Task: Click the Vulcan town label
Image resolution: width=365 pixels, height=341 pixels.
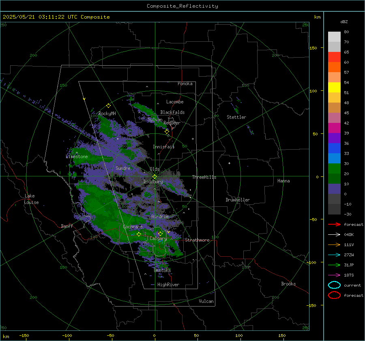Action: click(x=206, y=301)
